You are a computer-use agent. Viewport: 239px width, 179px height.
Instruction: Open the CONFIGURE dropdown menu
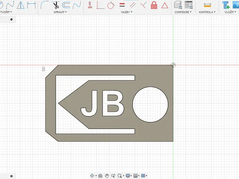tap(183, 12)
